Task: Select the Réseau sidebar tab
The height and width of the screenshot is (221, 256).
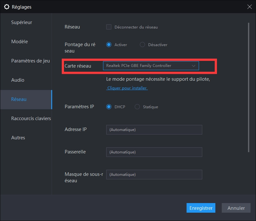Action: [x=19, y=99]
